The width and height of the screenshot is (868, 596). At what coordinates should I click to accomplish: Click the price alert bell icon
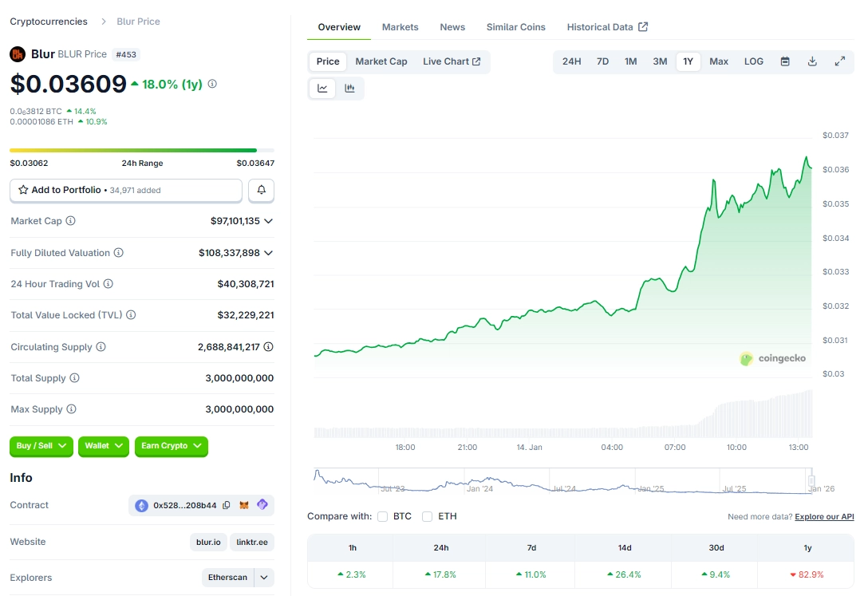(262, 190)
